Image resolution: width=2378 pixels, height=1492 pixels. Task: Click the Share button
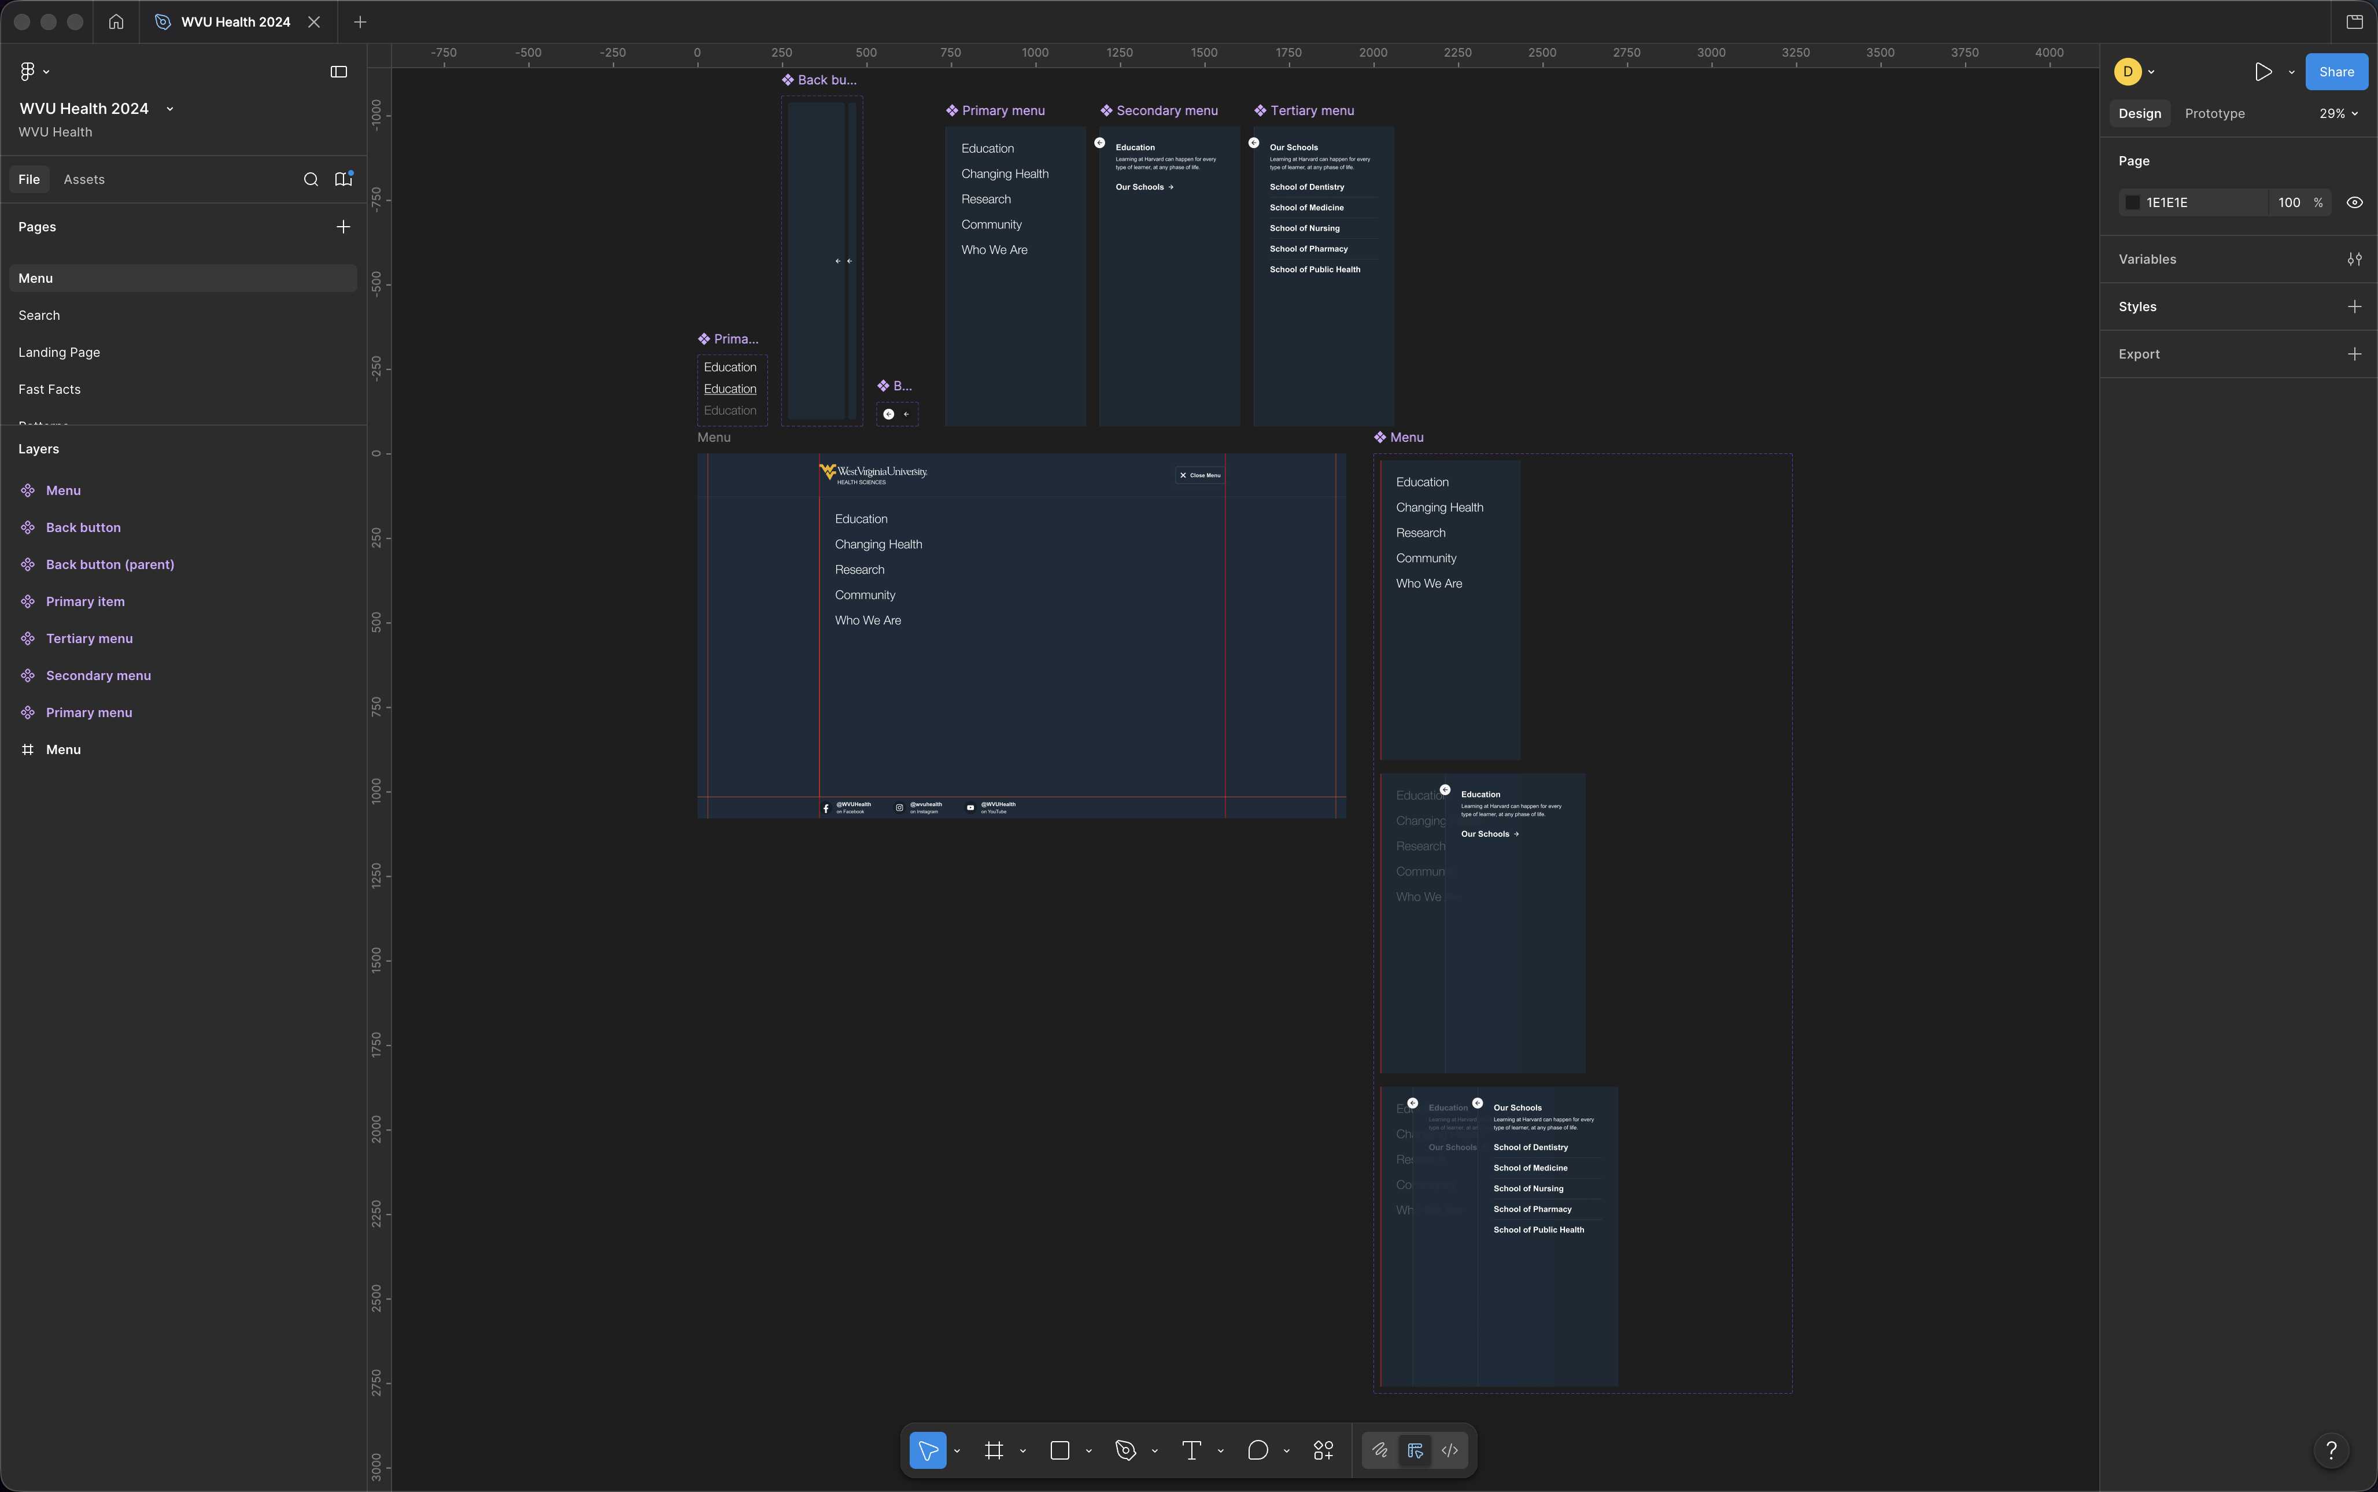click(2336, 72)
